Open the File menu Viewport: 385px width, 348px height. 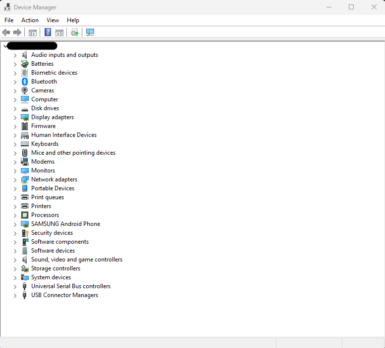(9, 20)
